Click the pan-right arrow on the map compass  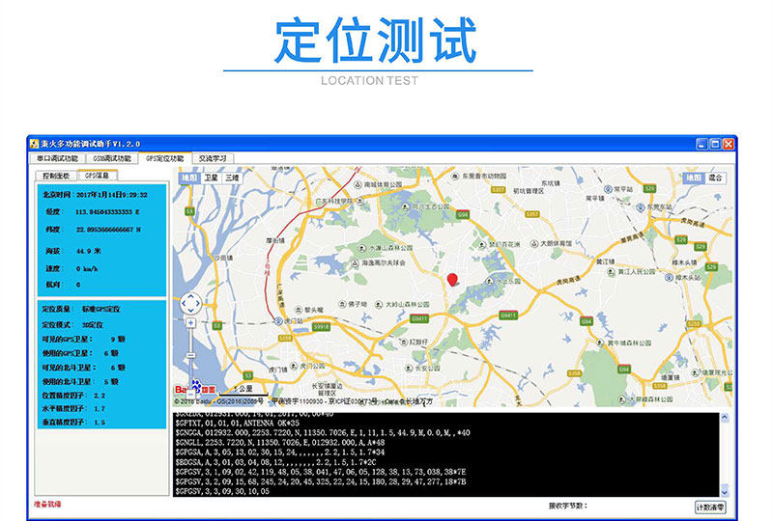[198, 303]
